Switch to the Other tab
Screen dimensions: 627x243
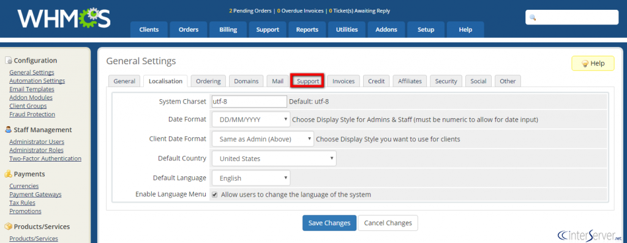[x=508, y=81]
